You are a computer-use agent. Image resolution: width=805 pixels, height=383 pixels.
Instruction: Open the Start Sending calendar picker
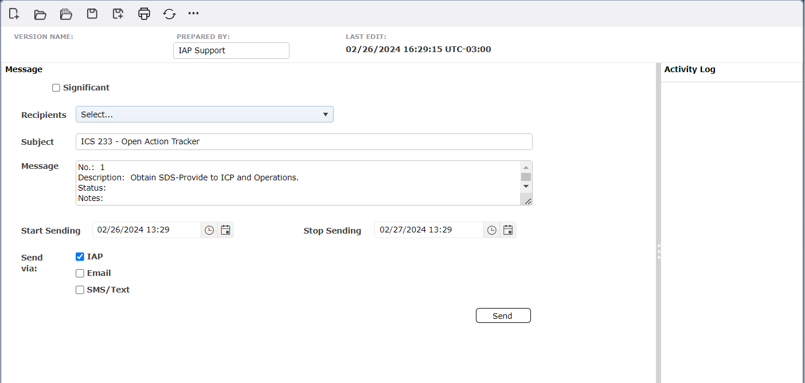(226, 230)
